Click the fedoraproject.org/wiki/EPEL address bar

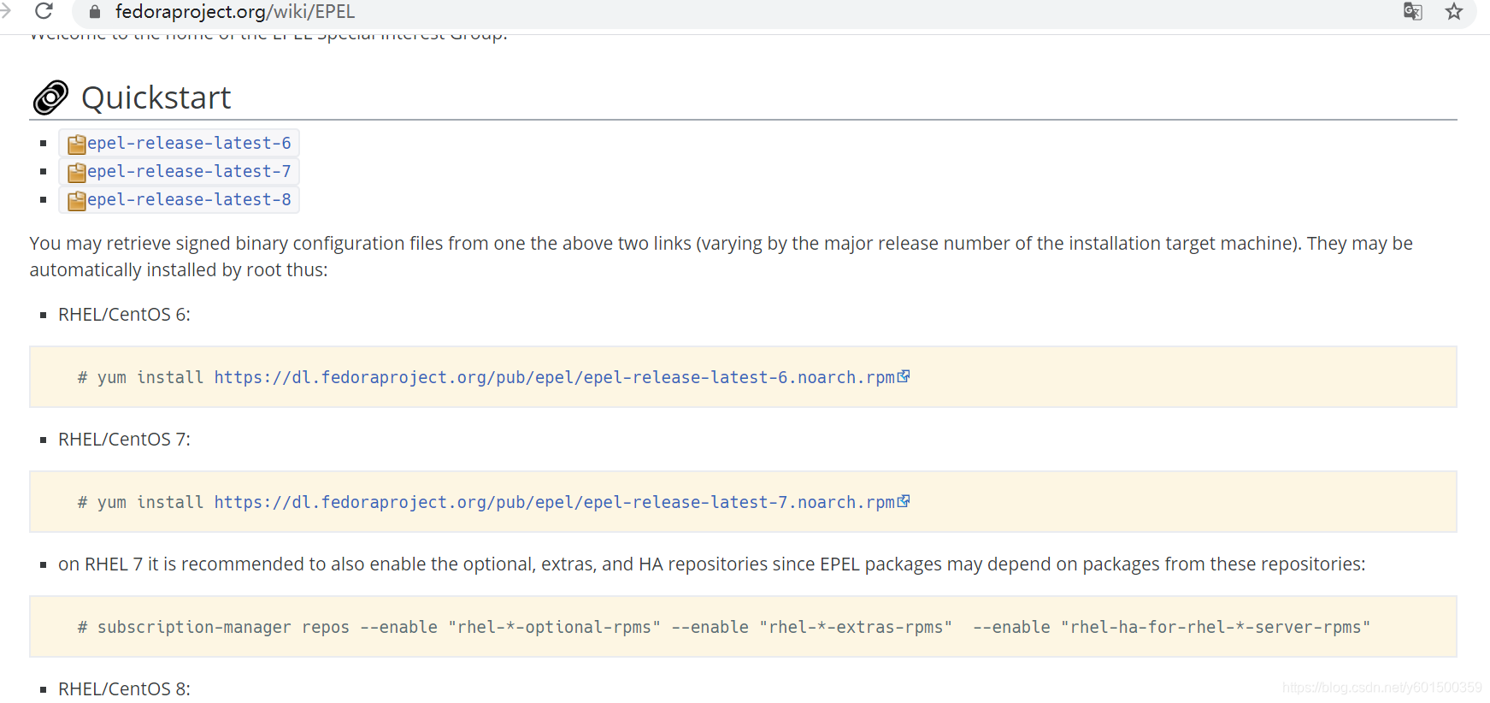coord(235,12)
